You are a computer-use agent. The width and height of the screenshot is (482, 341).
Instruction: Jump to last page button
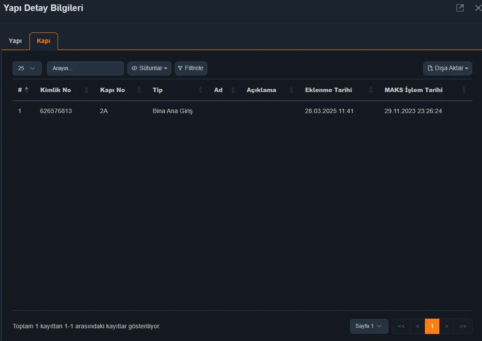[x=463, y=326]
